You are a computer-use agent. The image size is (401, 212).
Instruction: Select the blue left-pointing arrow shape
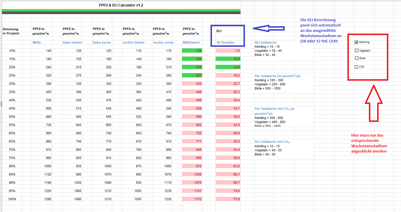click(x=269, y=29)
